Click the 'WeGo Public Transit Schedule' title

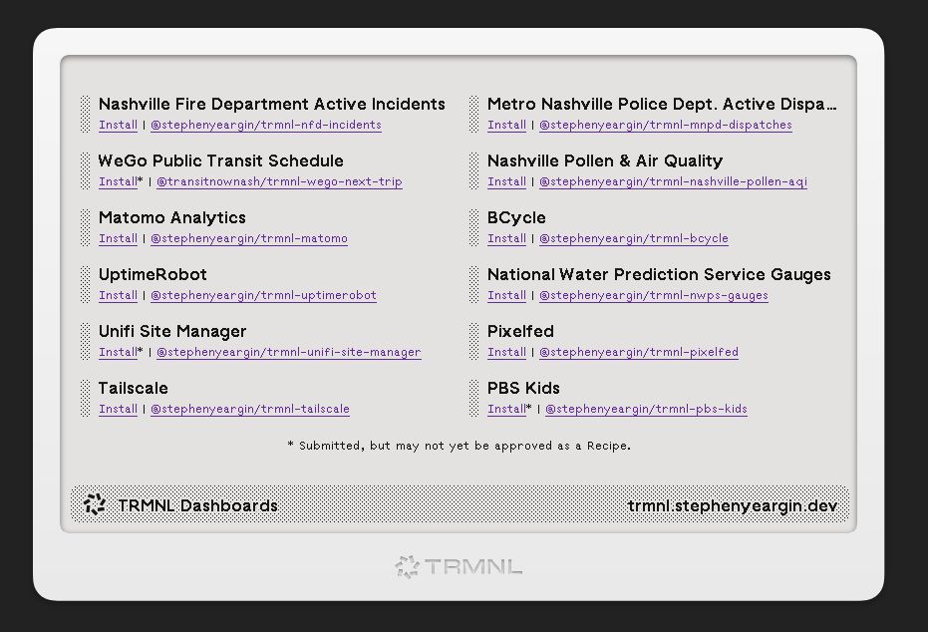pyautogui.click(x=220, y=160)
